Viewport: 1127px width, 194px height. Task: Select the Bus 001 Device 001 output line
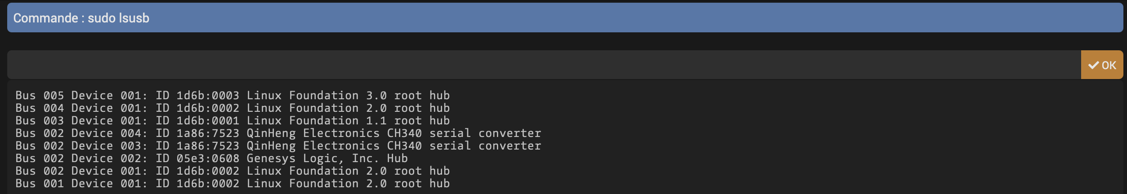233,184
